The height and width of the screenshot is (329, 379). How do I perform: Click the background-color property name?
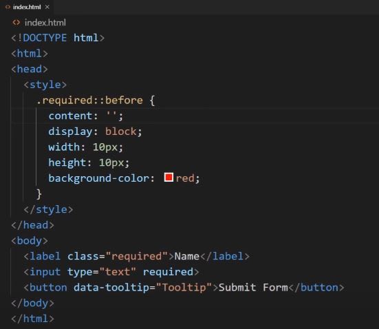[x=98, y=178]
